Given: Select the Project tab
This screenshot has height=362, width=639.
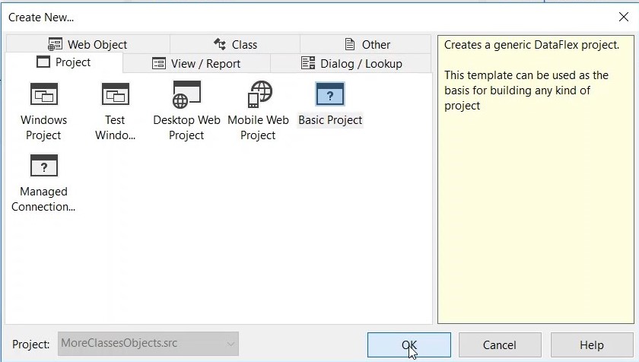Looking at the screenshot, I should 64,62.
